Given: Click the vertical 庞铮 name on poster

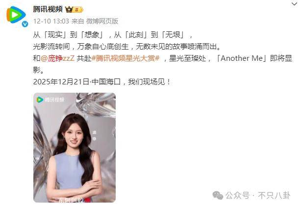Looking at the screenshot, I should click(94, 135).
